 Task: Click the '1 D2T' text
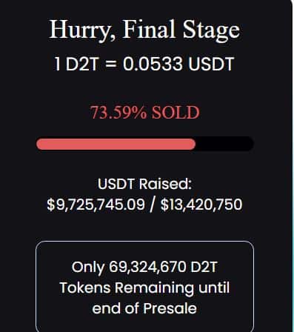tap(76, 64)
